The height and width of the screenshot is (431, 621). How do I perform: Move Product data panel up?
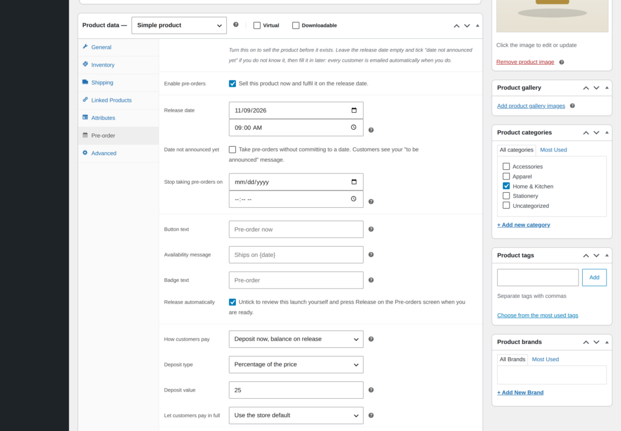[457, 25]
